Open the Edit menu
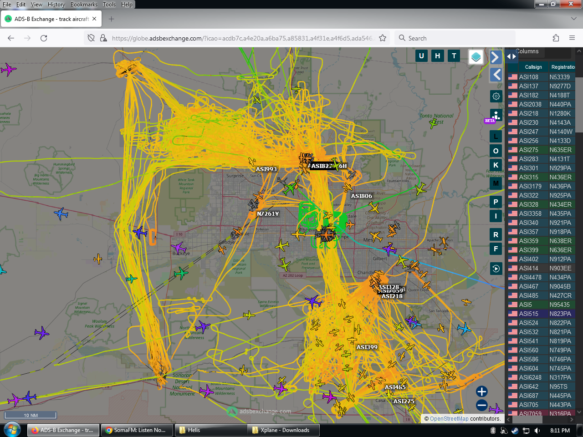583x437 pixels. coord(21,5)
